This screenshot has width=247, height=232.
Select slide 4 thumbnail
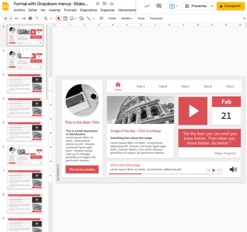[25, 107]
